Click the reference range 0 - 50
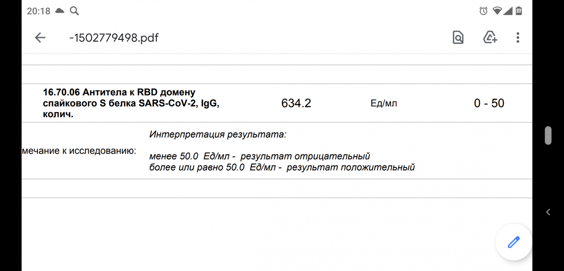564x271 pixels. pyautogui.click(x=489, y=104)
